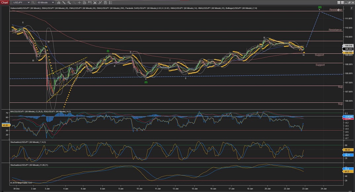Screen dimensions: 355x192
Task: Click the yellow 58.22 stochastics marker
Action: pos(347,150)
